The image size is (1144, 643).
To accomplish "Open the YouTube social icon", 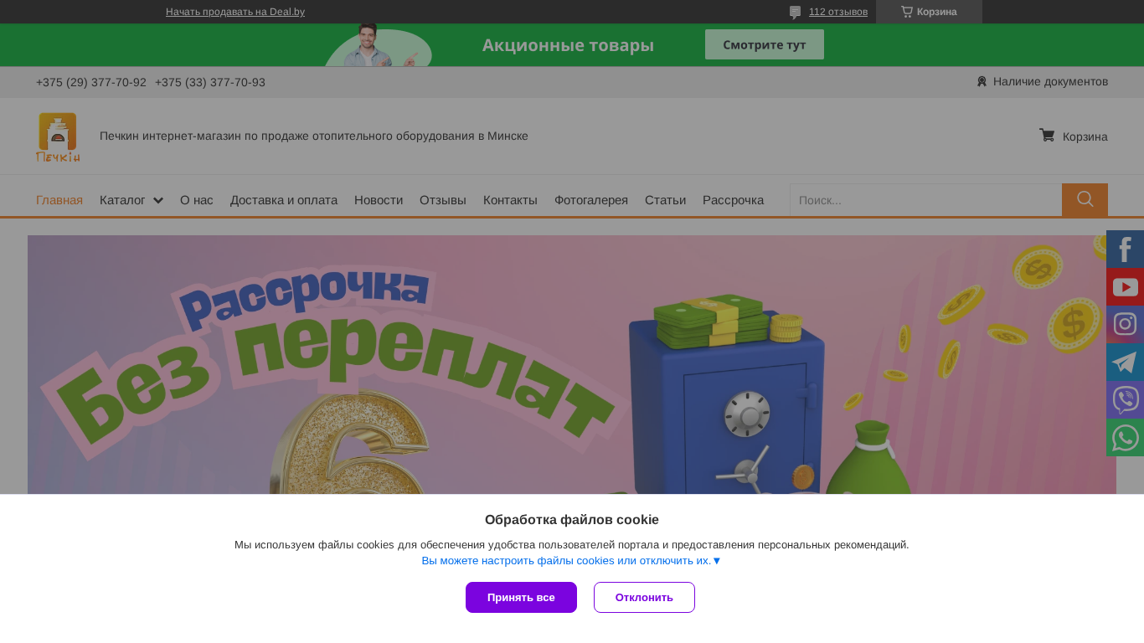I will (x=1125, y=286).
